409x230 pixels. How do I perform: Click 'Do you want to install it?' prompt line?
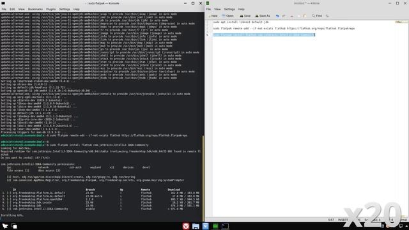coord(26,158)
